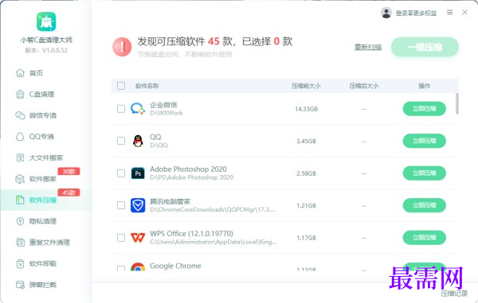Image resolution: width=478 pixels, height=303 pixels.
Task: Open the 隐私清理 shield icon
Action: (20, 221)
